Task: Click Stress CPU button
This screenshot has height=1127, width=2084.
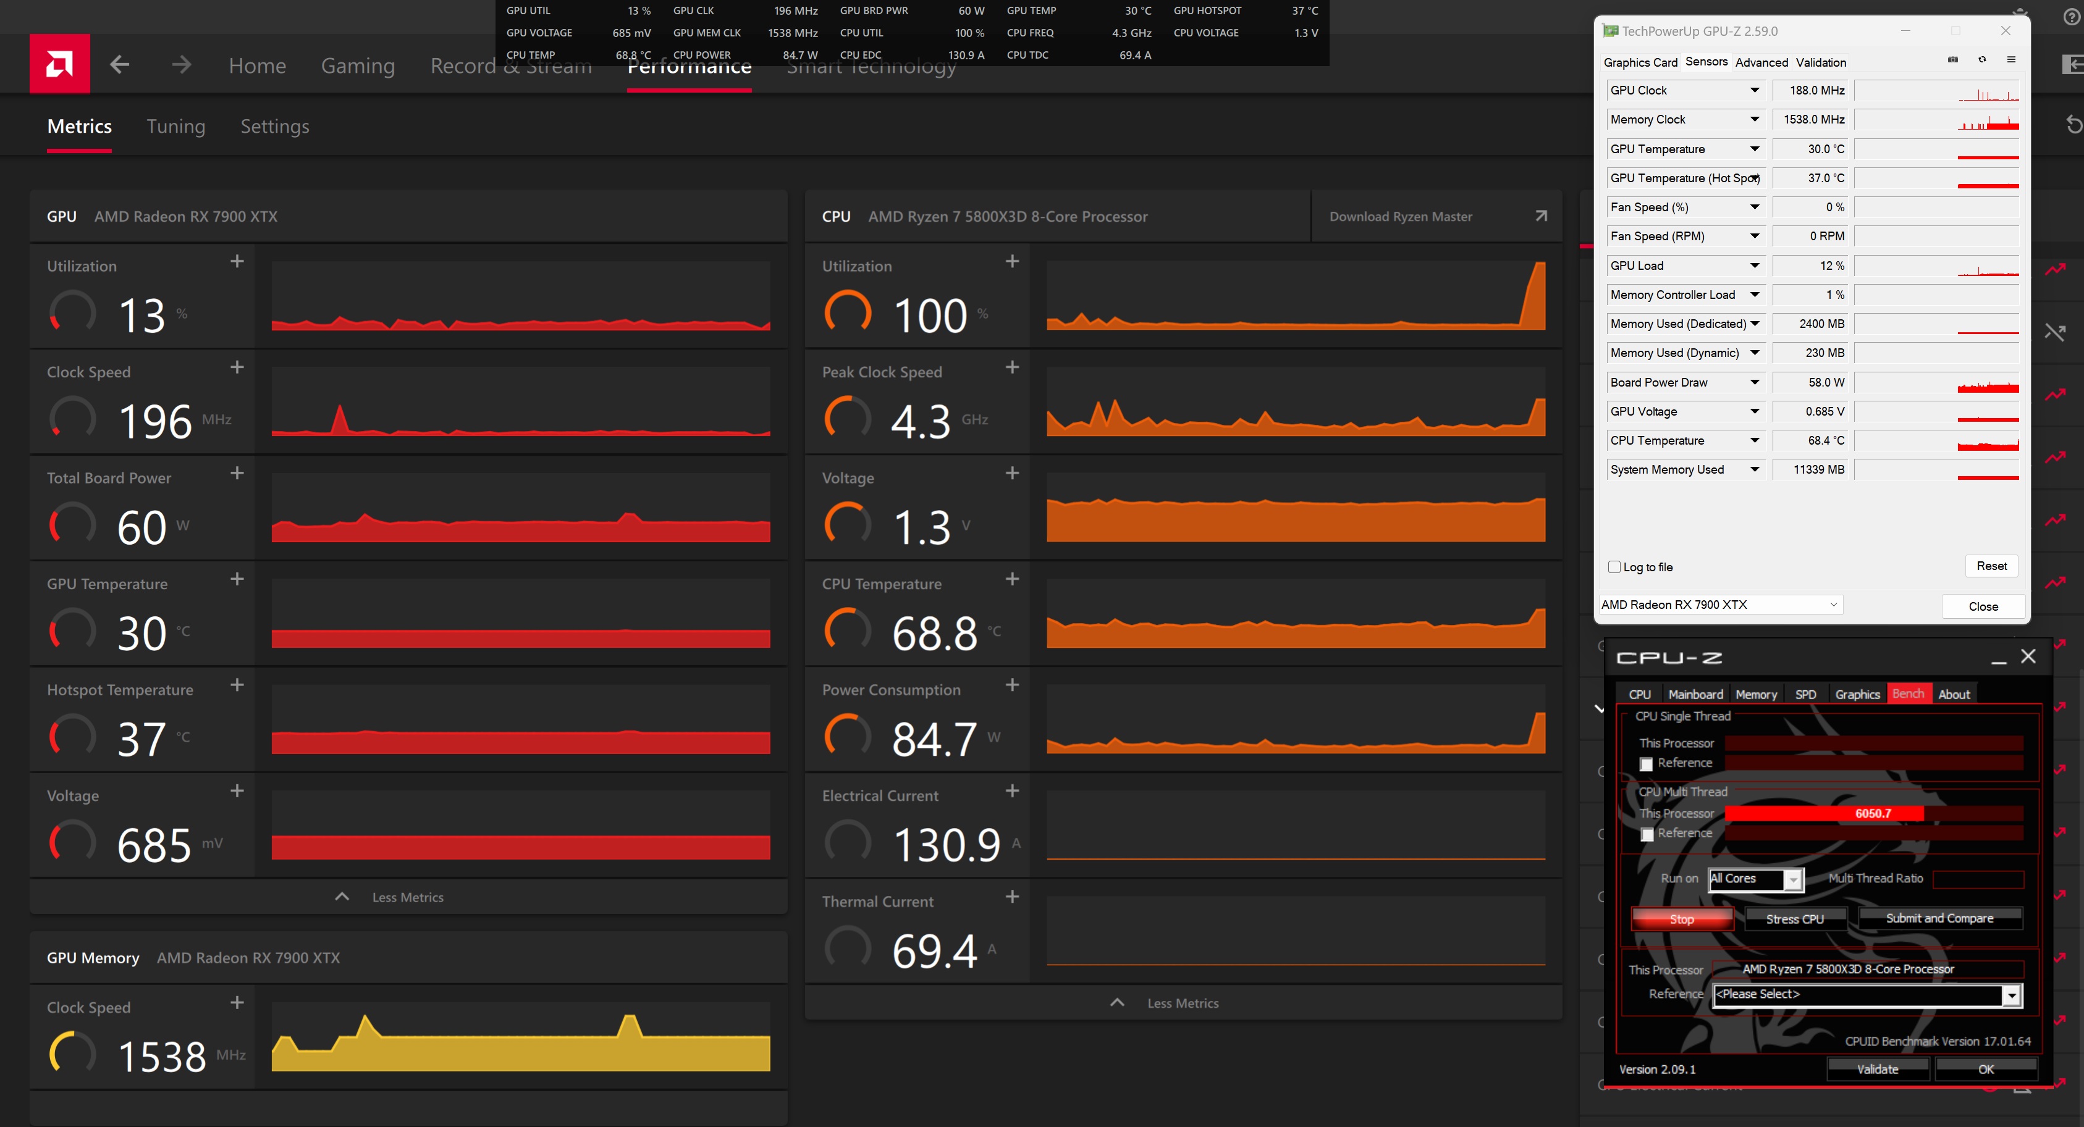Action: click(1795, 920)
